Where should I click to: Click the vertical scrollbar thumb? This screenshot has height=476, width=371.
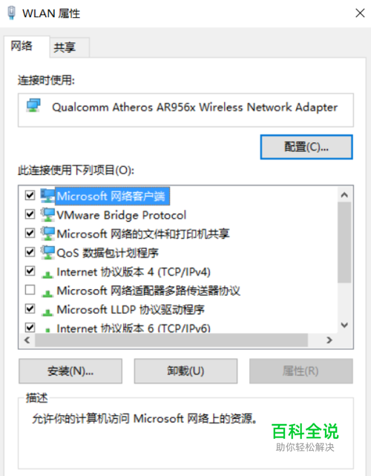pyautogui.click(x=344, y=242)
